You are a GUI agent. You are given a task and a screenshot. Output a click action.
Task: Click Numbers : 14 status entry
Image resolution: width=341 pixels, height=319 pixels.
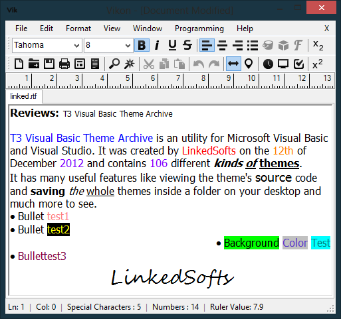[x=175, y=307]
